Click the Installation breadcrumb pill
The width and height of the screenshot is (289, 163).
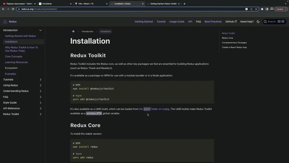pos(106,31)
